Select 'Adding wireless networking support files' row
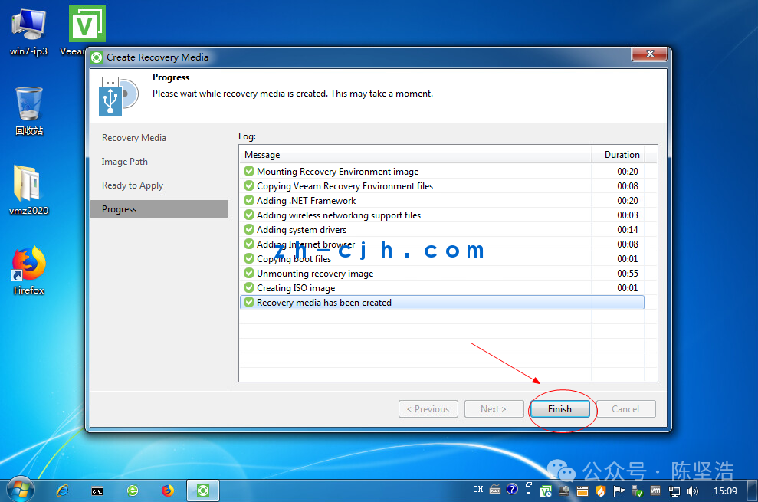The height and width of the screenshot is (502, 758). [x=441, y=215]
